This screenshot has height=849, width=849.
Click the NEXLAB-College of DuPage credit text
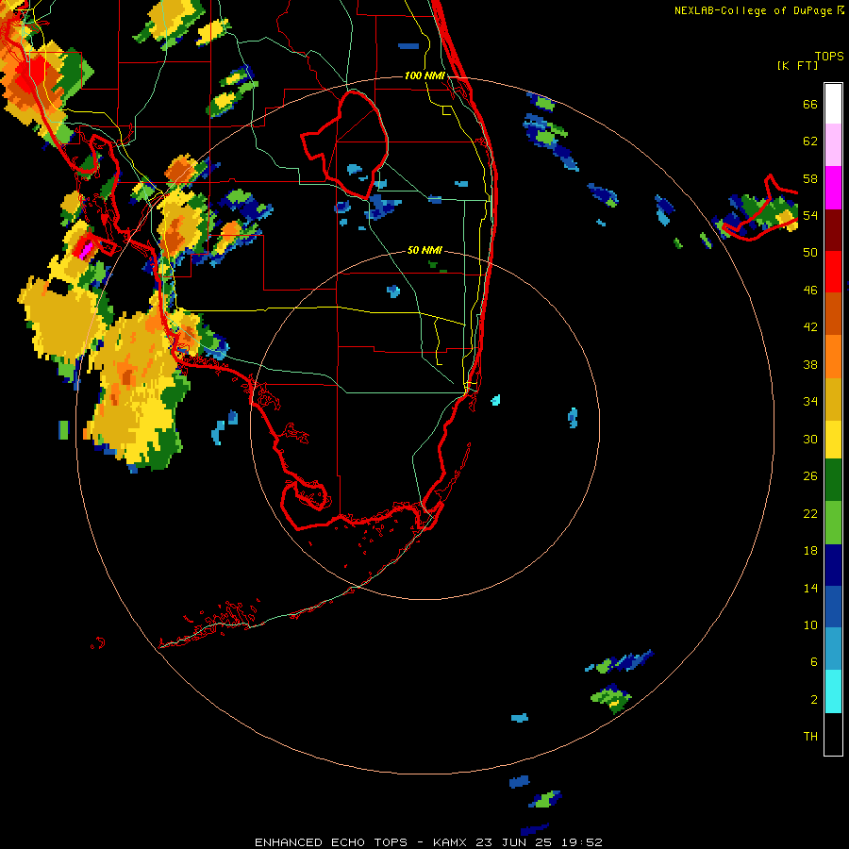(754, 10)
